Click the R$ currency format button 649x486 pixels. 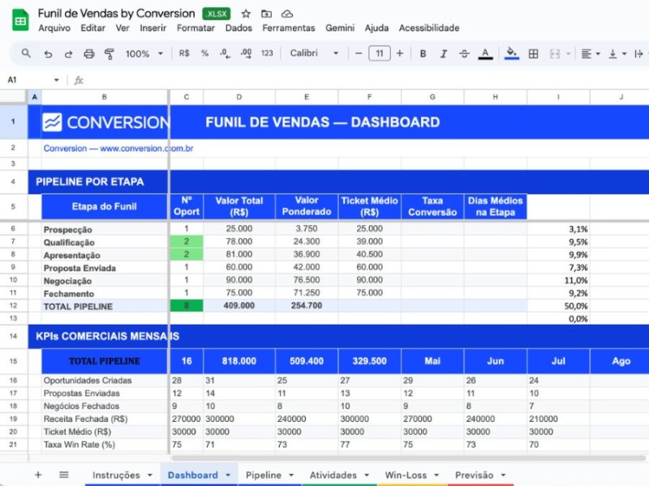pos(184,53)
